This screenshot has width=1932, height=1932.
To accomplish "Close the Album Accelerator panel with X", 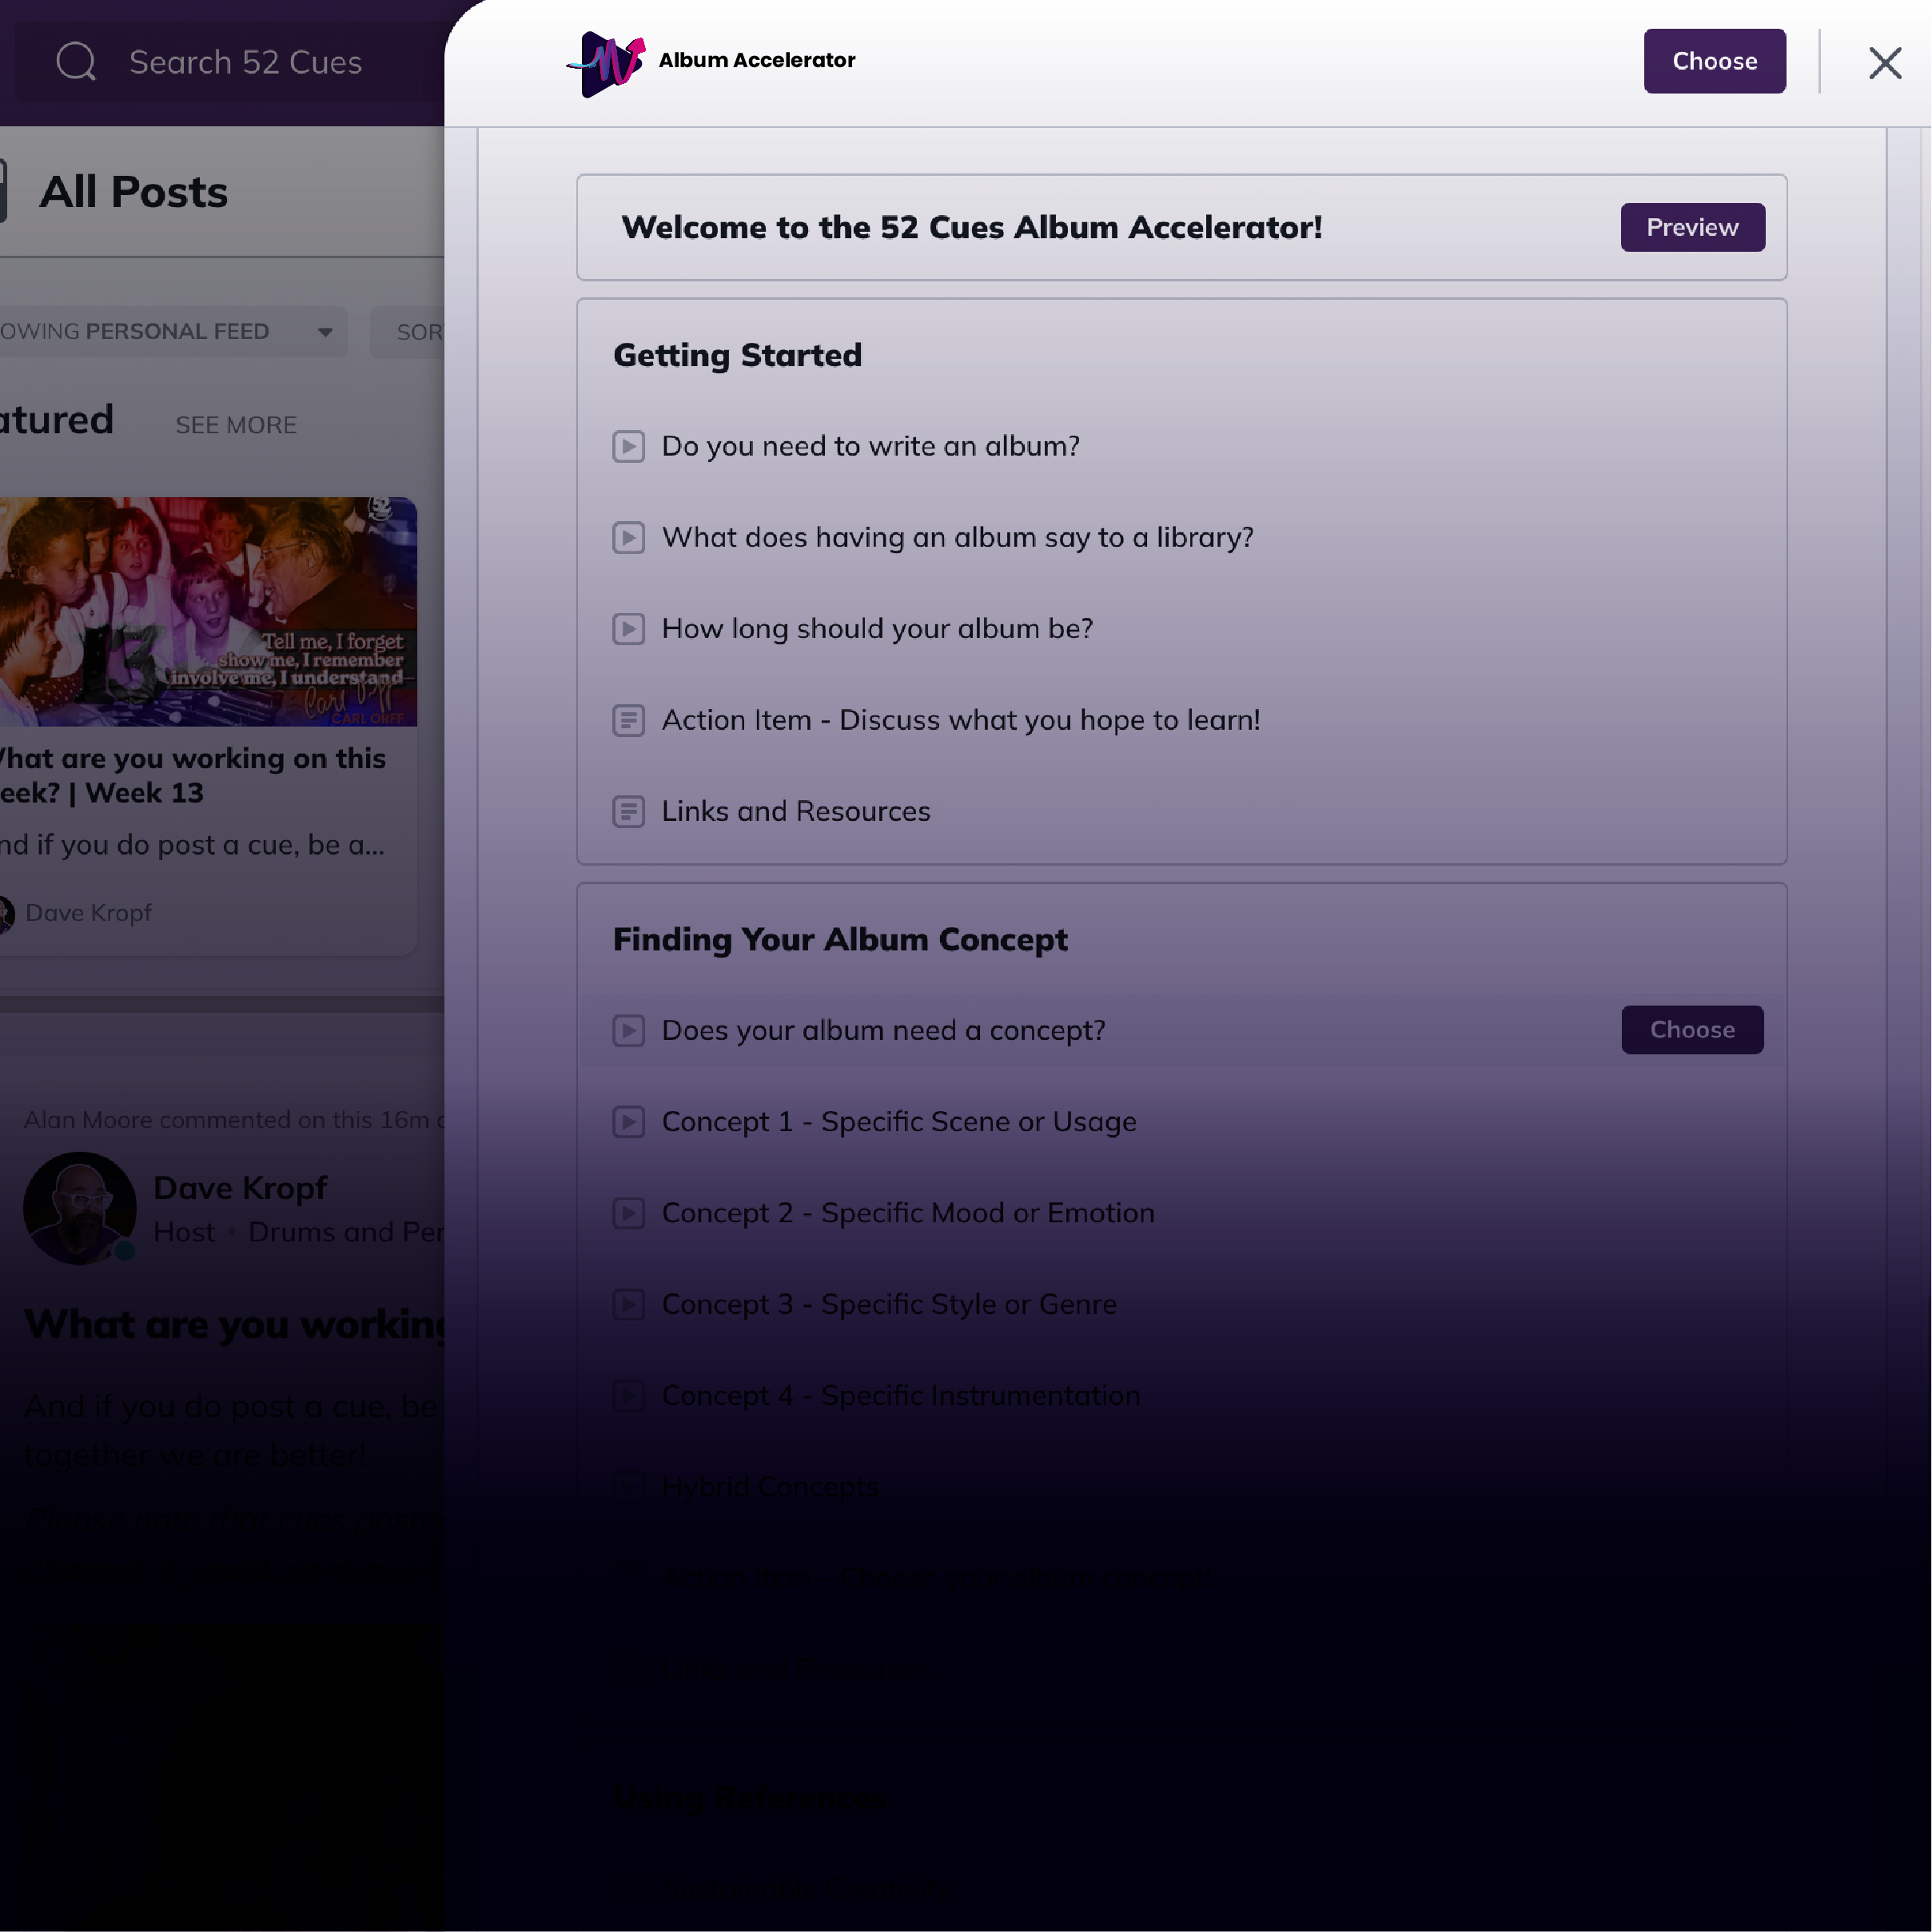I will tap(1885, 63).
